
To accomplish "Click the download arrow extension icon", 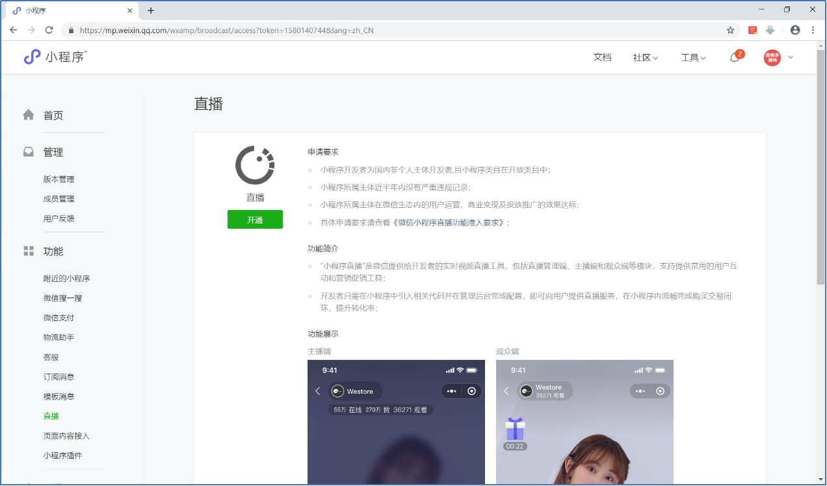I will pyautogui.click(x=770, y=30).
